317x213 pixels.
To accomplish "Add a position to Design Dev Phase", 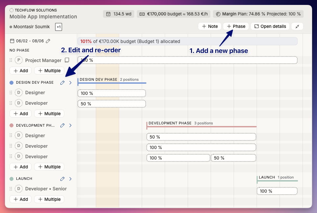I will (x=21, y=114).
